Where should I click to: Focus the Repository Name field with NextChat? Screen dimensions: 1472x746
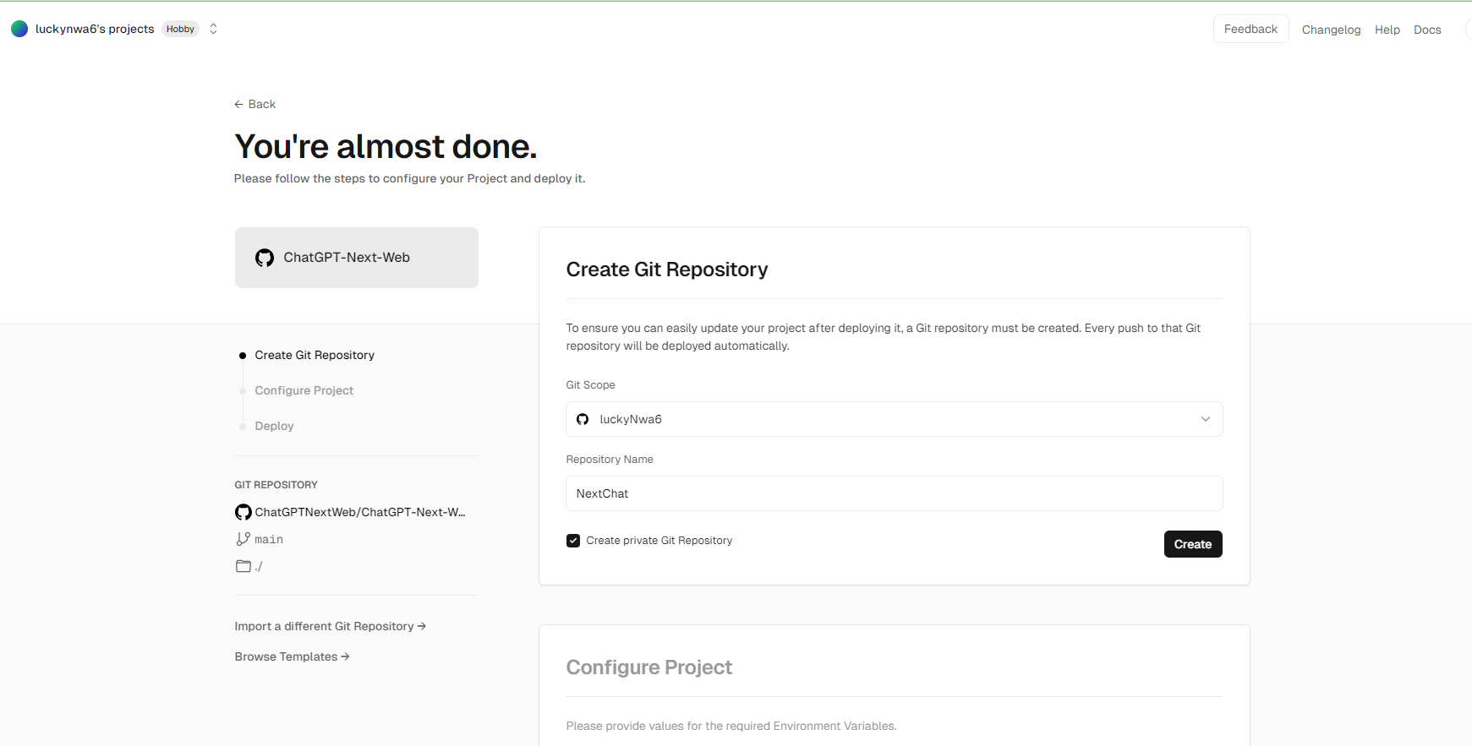click(894, 493)
